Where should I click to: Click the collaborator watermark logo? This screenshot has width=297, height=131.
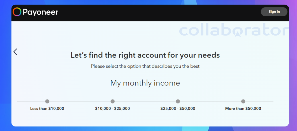234,31
